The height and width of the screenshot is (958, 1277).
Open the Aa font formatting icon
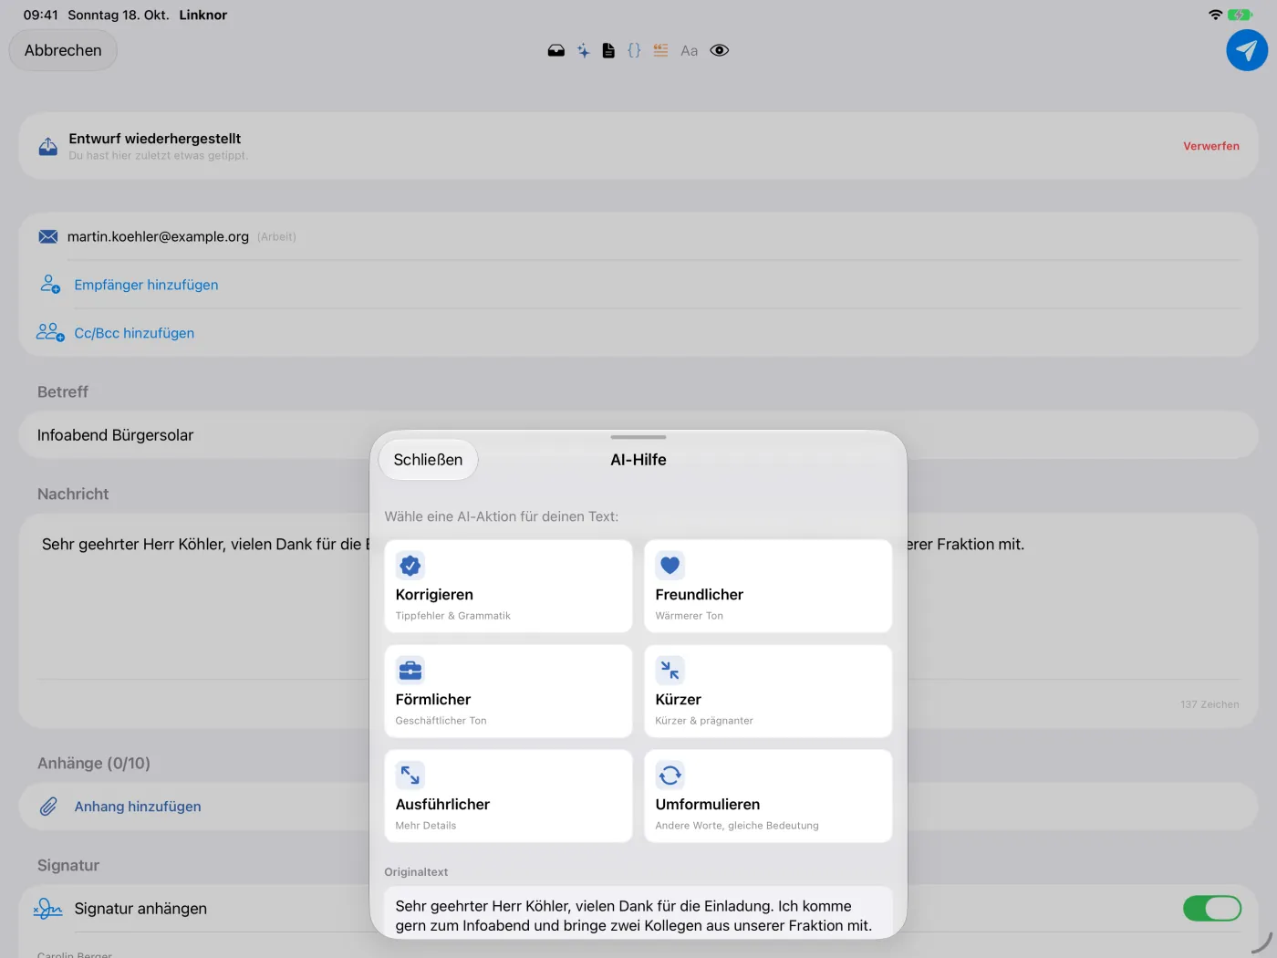pos(690,51)
